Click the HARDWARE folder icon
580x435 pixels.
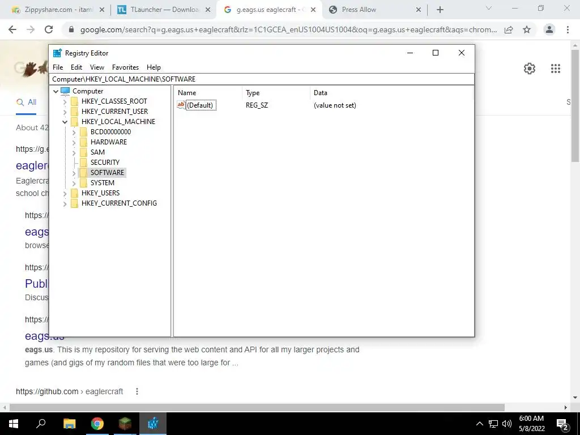84,142
